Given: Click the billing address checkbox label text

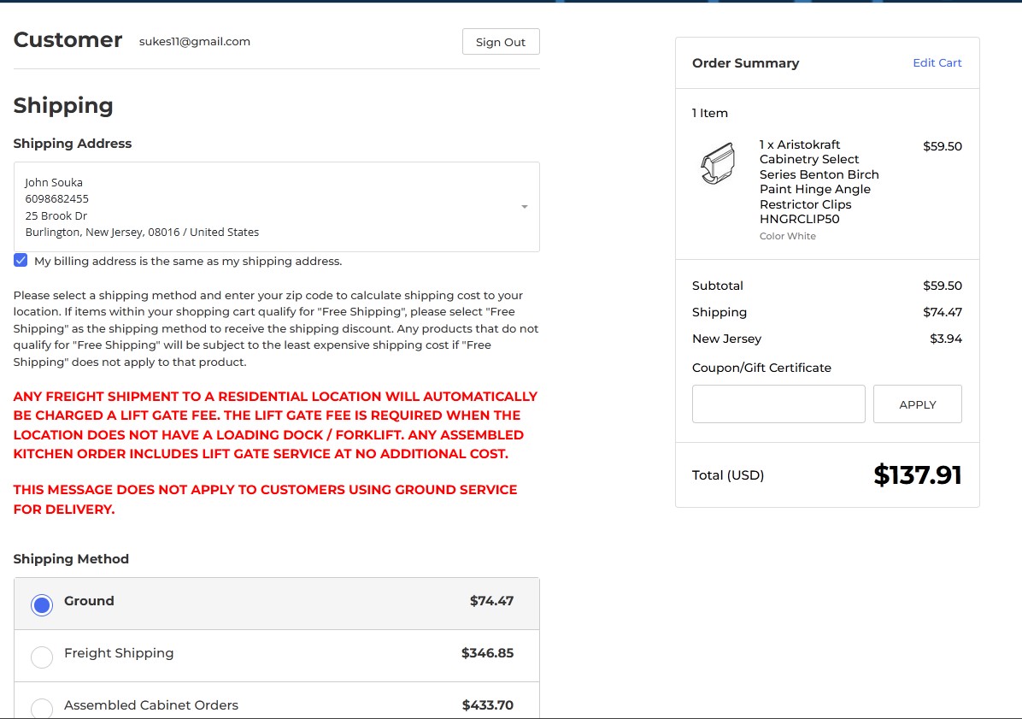Looking at the screenshot, I should [188, 261].
